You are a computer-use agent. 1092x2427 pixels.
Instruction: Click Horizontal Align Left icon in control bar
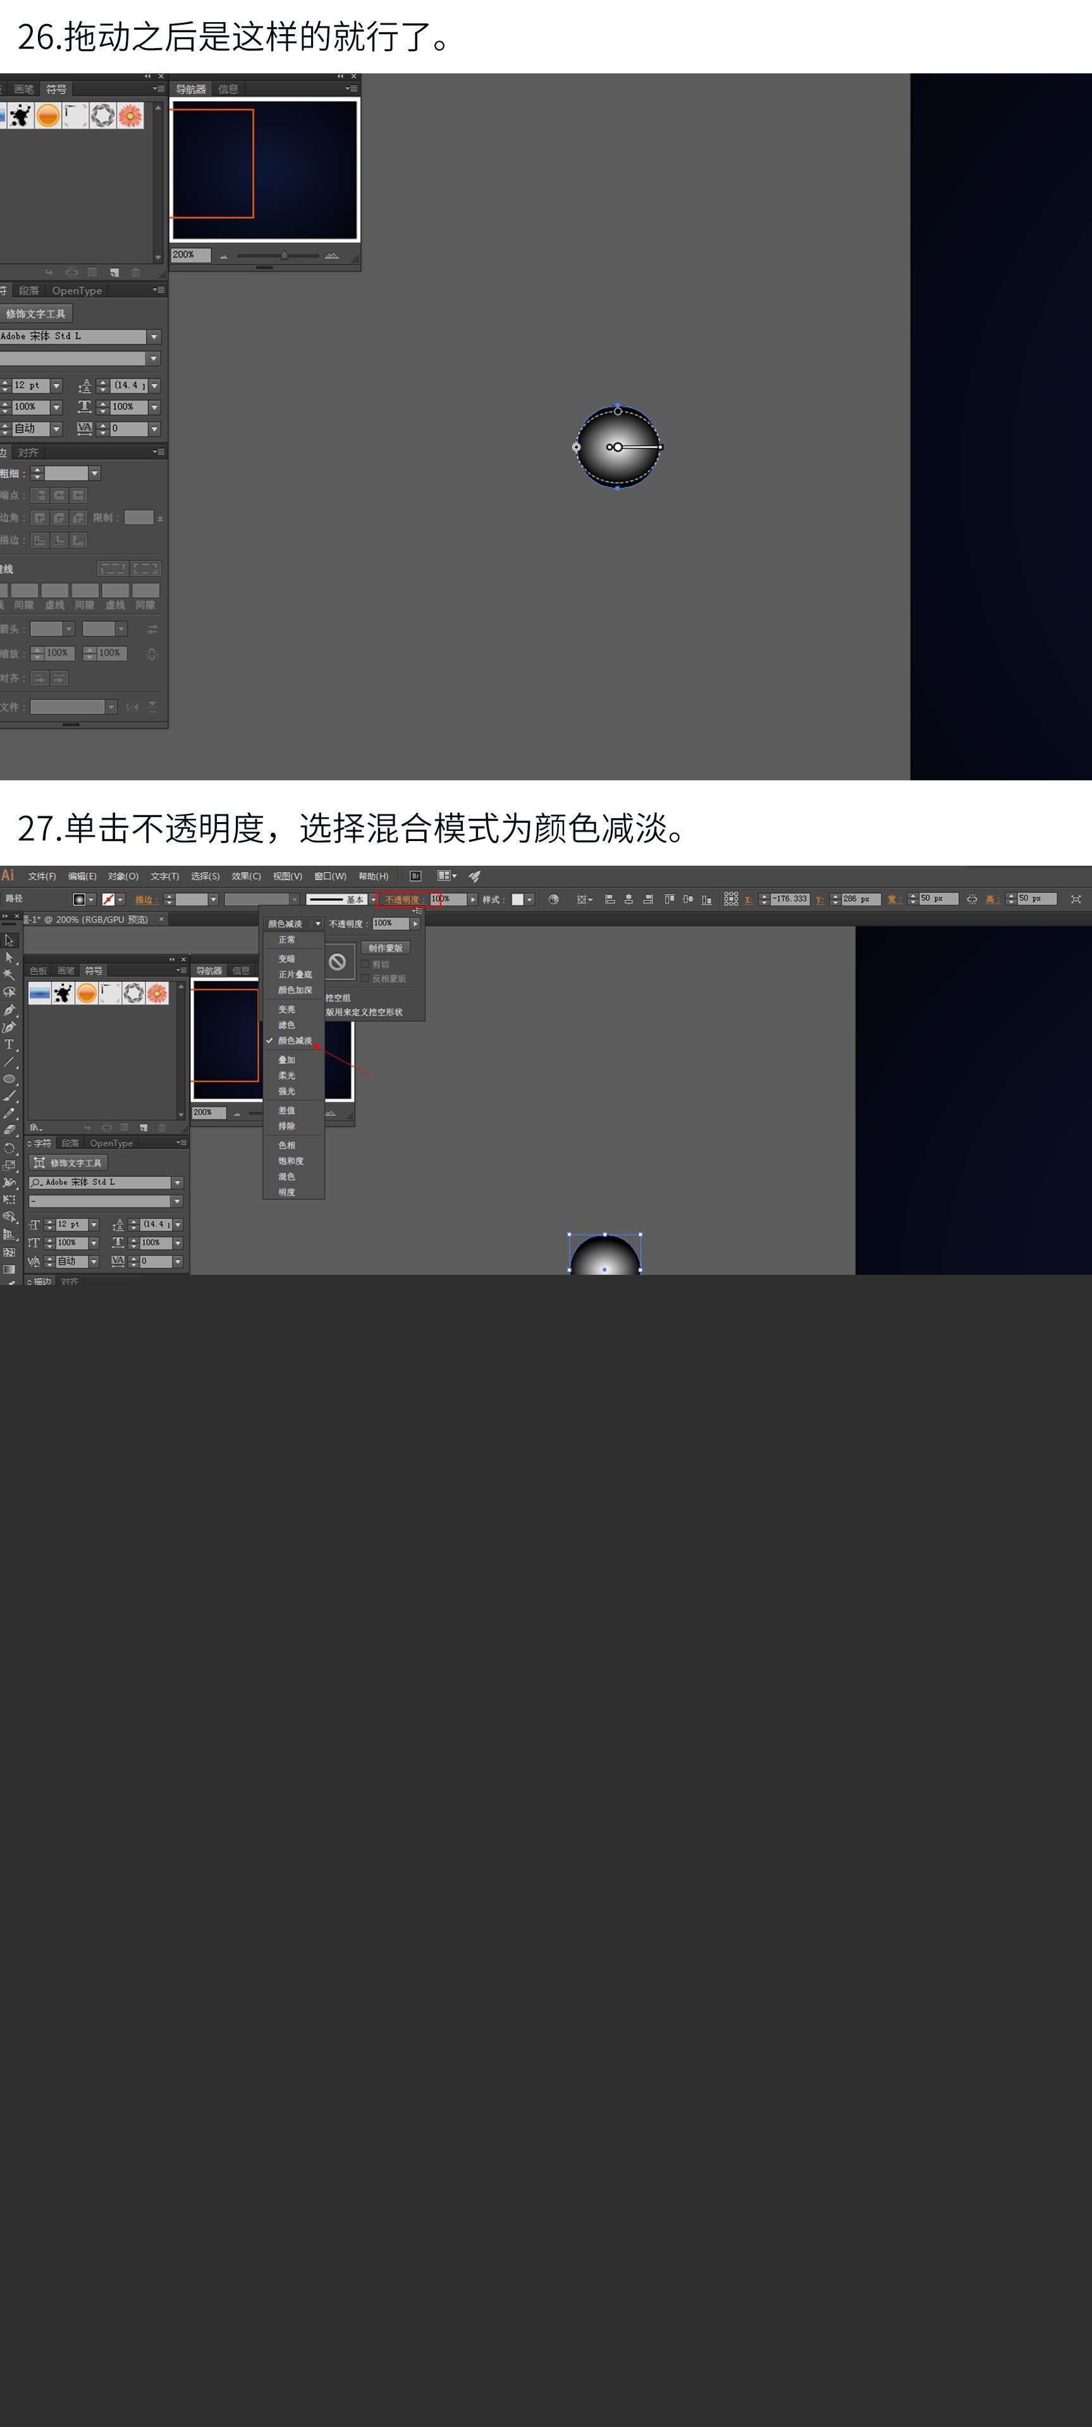pos(610,900)
